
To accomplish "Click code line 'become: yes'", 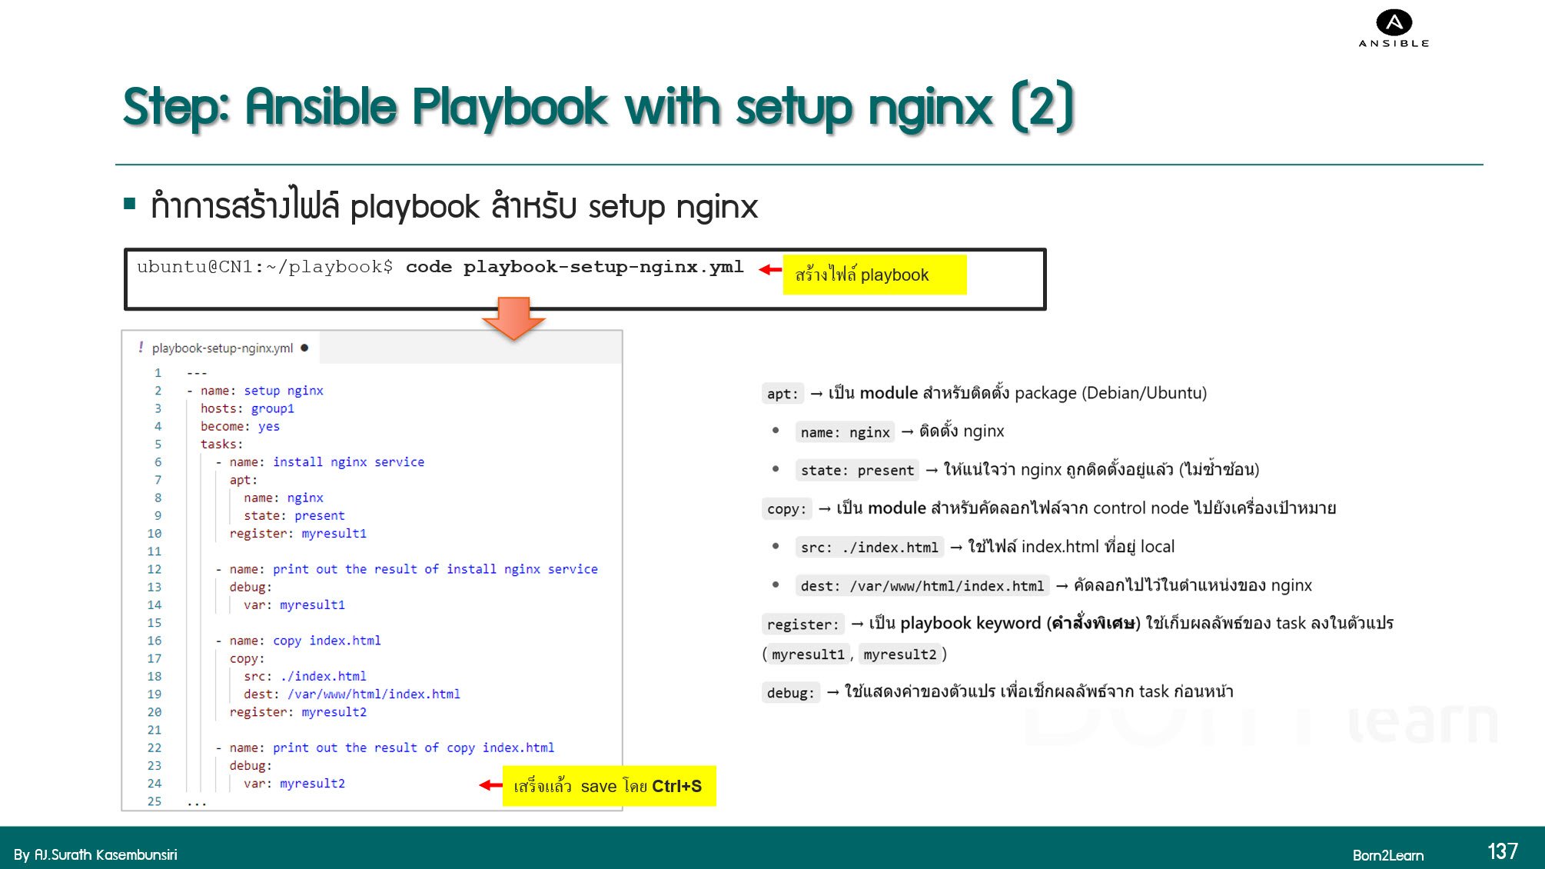I will 240,426.
